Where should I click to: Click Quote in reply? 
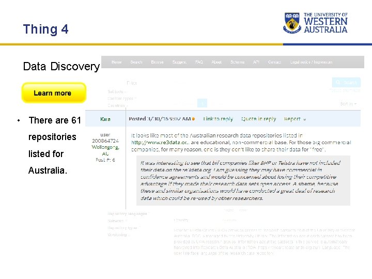click(x=259, y=119)
